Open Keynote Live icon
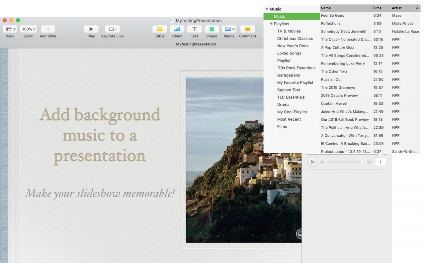This screenshot has height=263, width=425. tap(112, 29)
